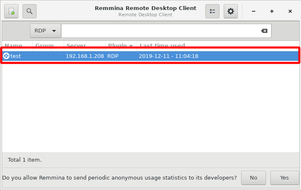This screenshot has height=190, width=301.
Task: Sort by the Last time used column
Action: (163, 45)
